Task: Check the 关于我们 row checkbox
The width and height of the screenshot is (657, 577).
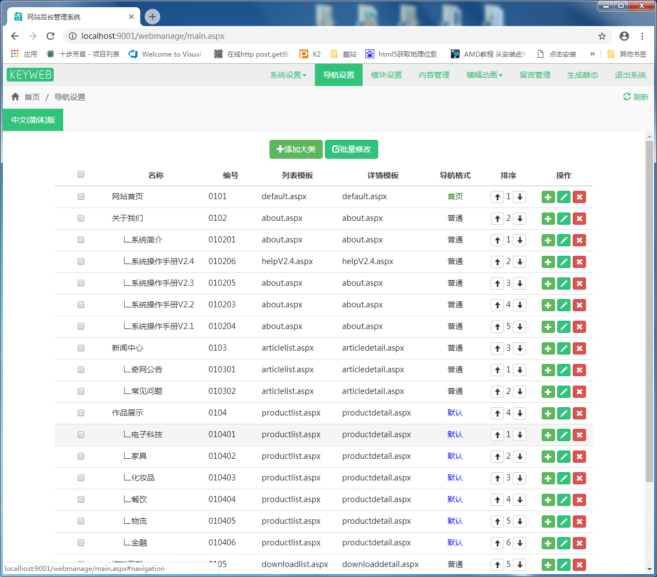Action: coord(81,218)
